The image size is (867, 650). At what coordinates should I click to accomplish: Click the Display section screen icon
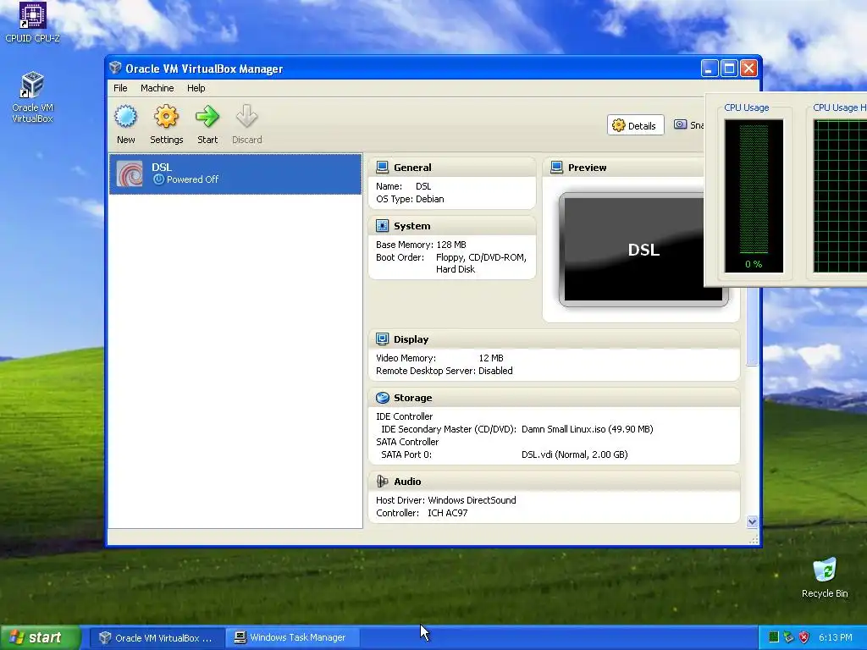pos(382,339)
